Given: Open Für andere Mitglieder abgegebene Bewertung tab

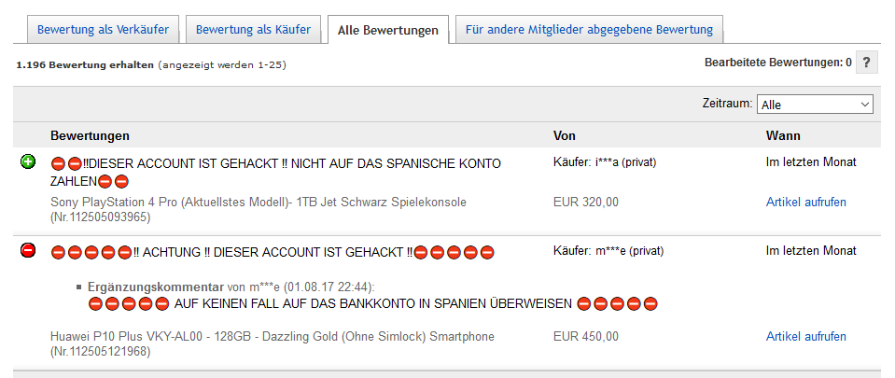Looking at the screenshot, I should coord(589,29).
